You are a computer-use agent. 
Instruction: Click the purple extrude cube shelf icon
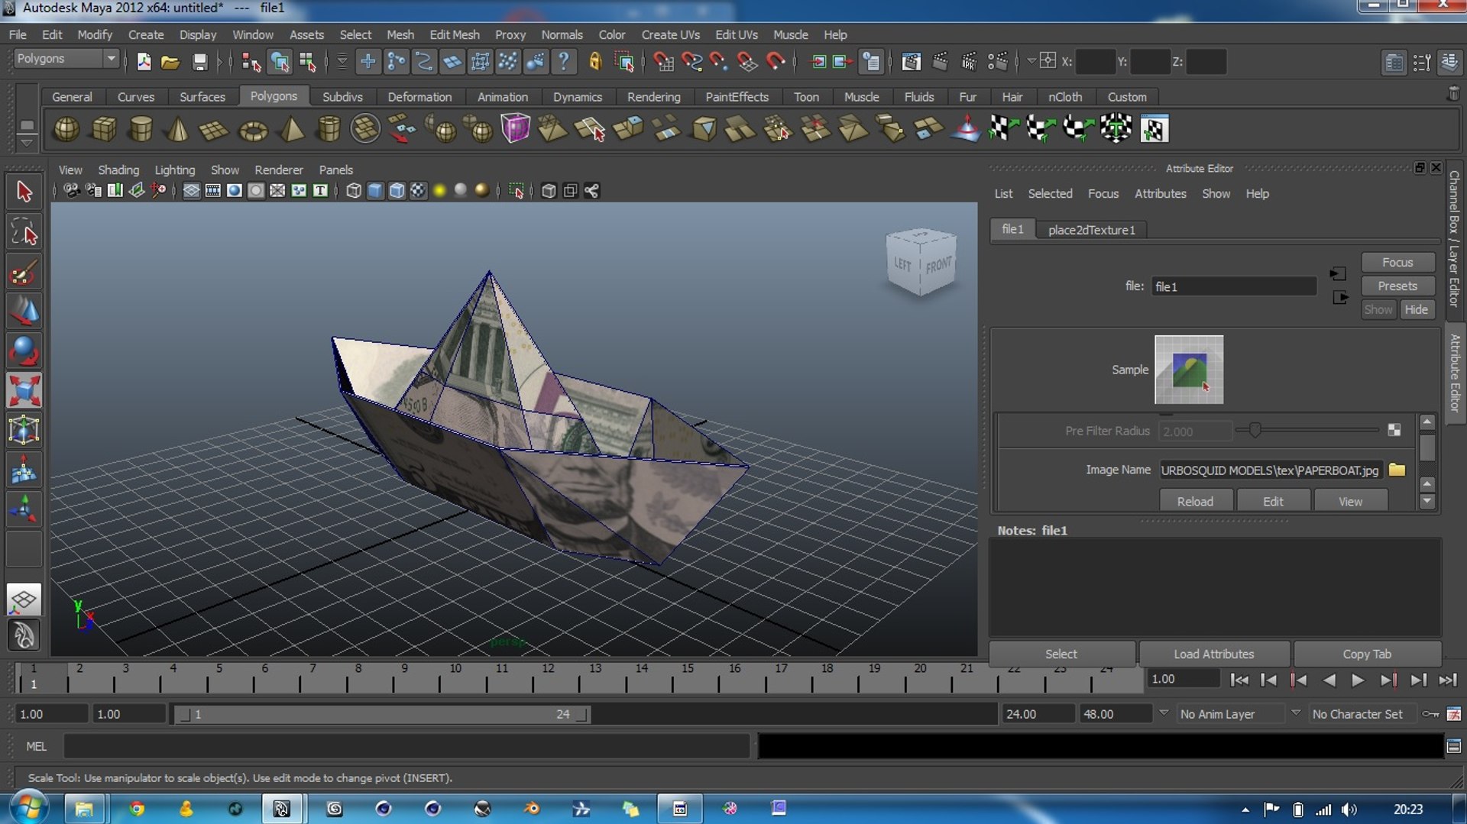(x=516, y=128)
